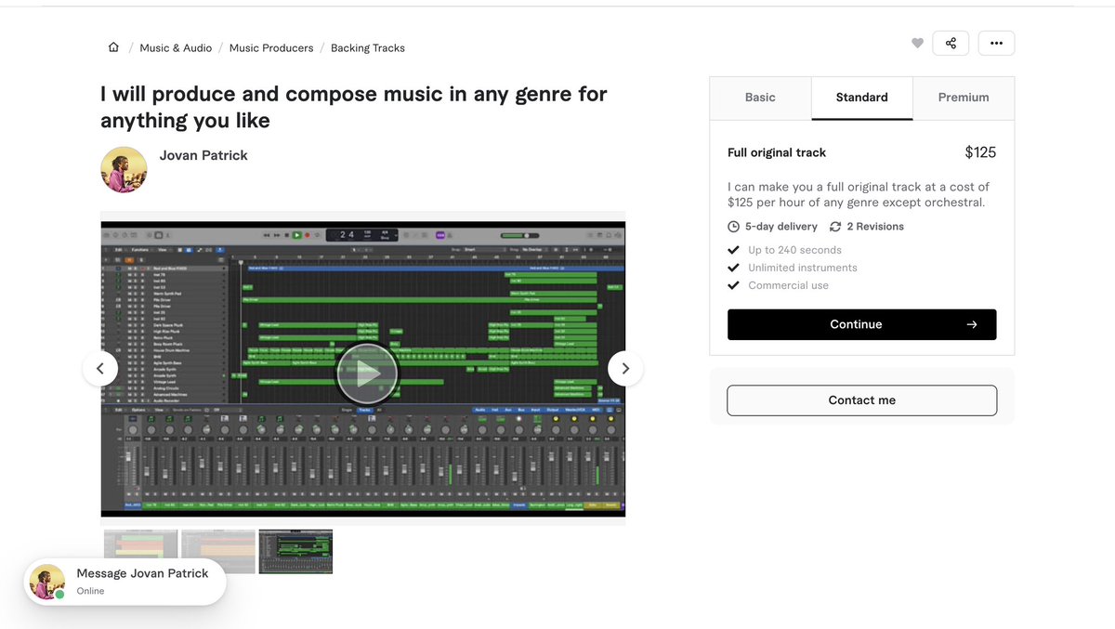Click the $125 price text
This screenshot has width=1115, height=629.
pyautogui.click(x=980, y=152)
